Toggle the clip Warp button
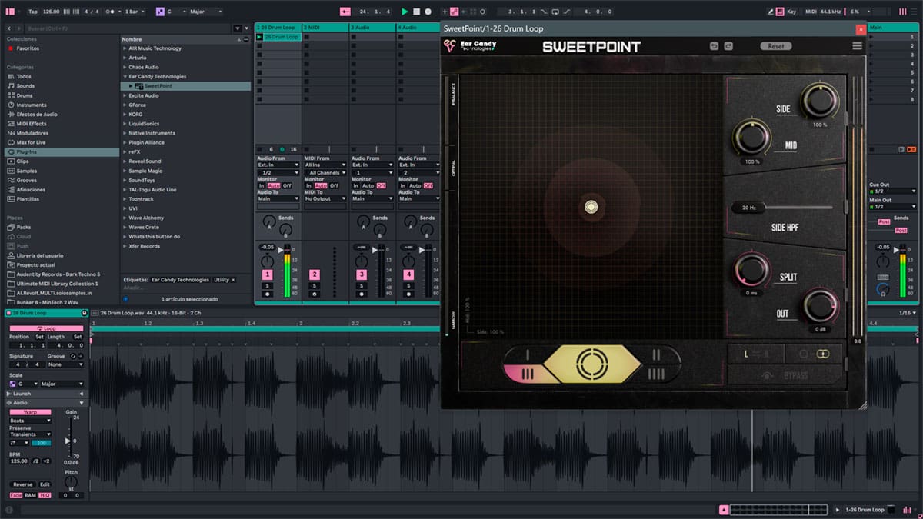The image size is (923, 519). [x=31, y=412]
